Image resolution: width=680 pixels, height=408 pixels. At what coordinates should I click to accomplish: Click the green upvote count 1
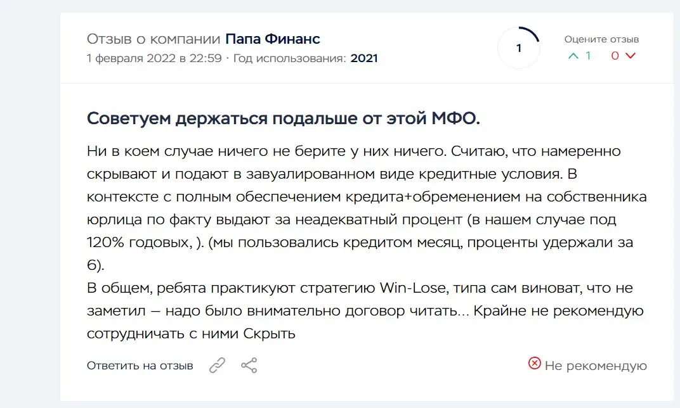[588, 56]
